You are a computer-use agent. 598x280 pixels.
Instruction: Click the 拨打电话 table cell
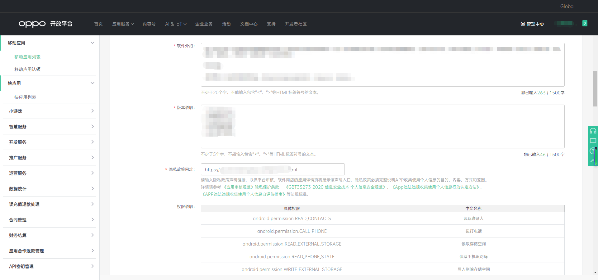473,231
